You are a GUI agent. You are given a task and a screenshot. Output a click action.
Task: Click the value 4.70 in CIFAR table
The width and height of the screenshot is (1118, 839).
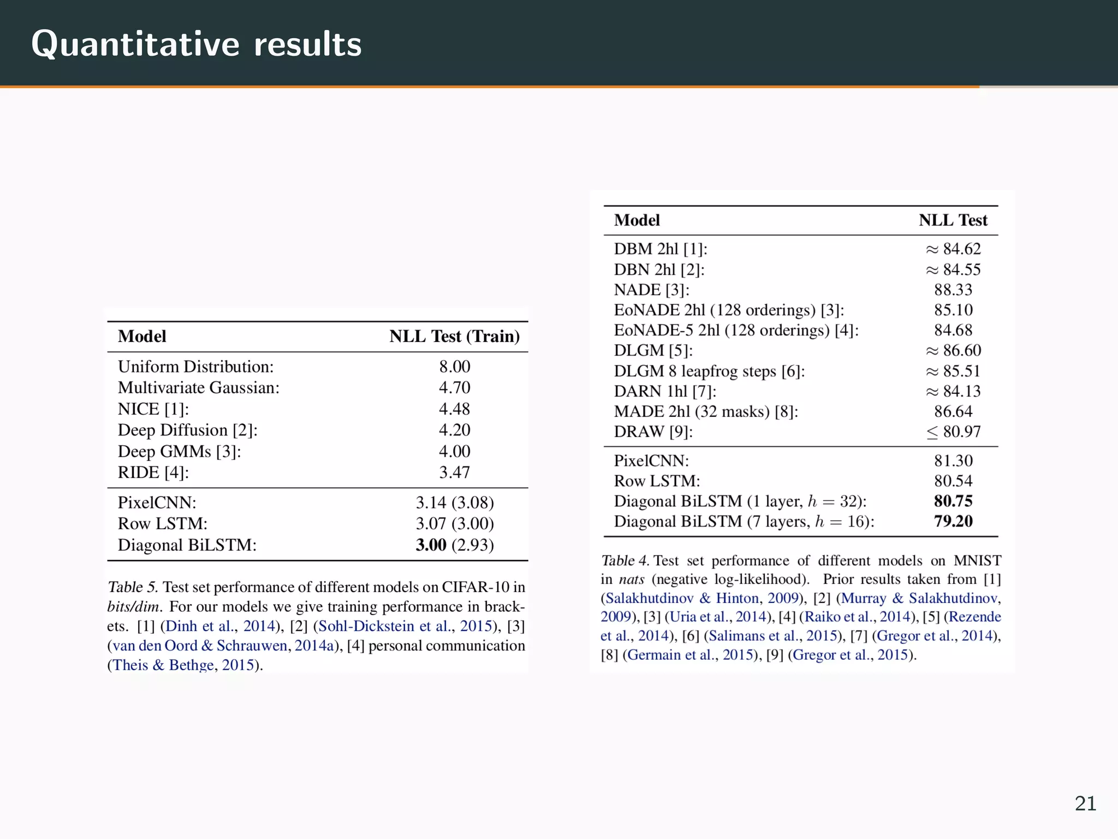coord(455,388)
